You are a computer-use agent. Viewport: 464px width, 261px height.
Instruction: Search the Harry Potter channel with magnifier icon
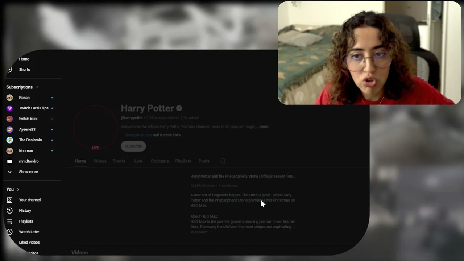[223, 161]
